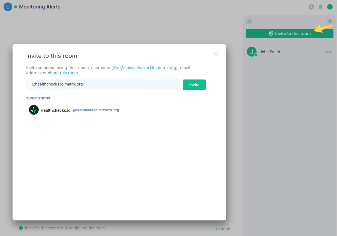
Task: Dismiss the invite dialog with its X
Action: point(216,54)
